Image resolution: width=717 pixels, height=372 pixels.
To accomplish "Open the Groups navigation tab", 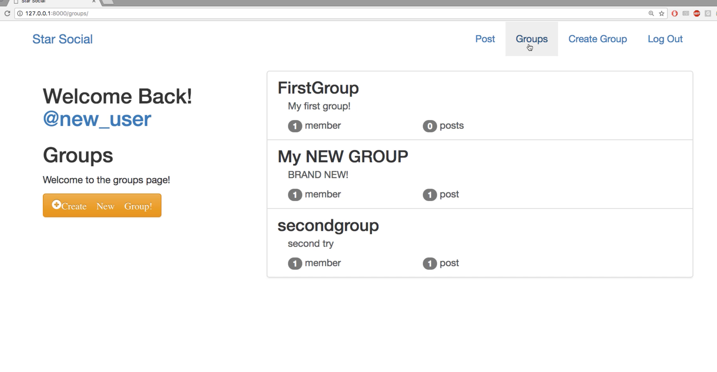I will click(532, 39).
